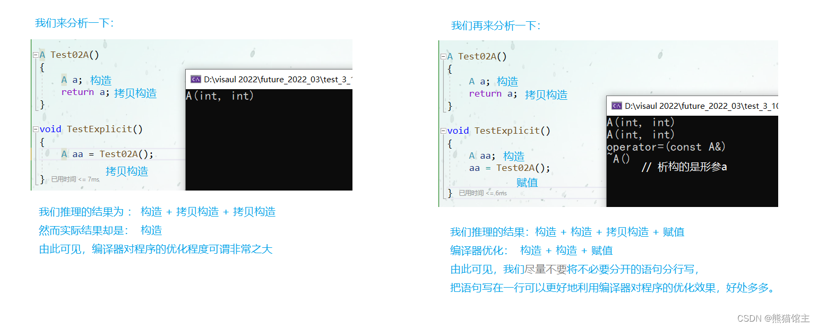Image resolution: width=818 pixels, height=328 pixels.
Task: Click 'return a;' in the right snippet
Action: click(493, 93)
